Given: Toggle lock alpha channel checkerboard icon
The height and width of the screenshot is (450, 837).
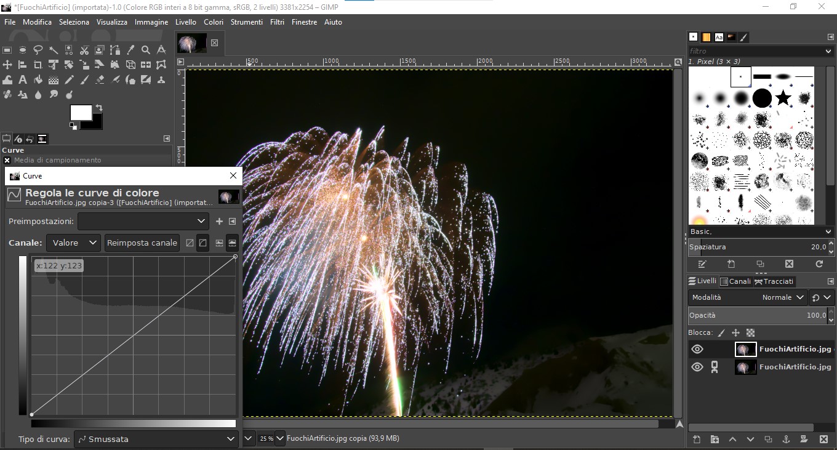Looking at the screenshot, I should pyautogui.click(x=750, y=332).
